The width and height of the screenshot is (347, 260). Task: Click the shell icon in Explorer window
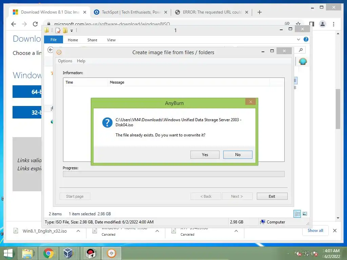[x=303, y=61]
